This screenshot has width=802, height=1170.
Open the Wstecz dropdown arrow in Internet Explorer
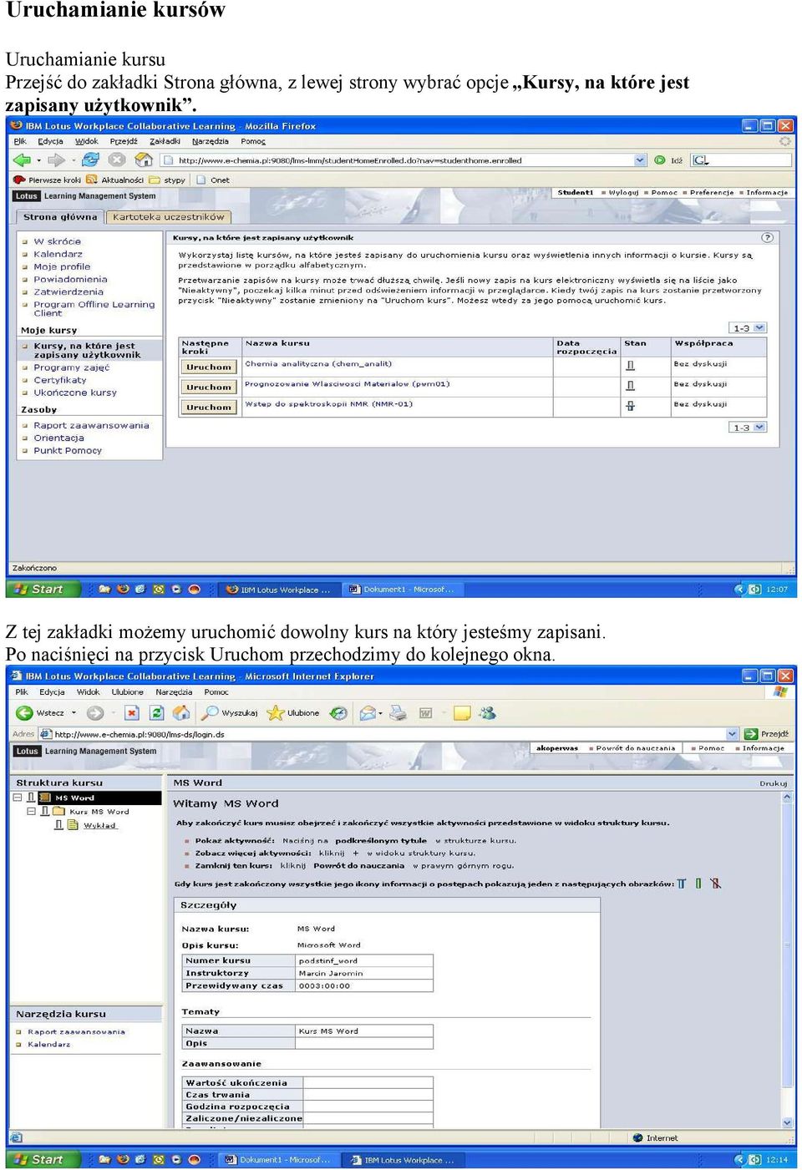coord(74,713)
